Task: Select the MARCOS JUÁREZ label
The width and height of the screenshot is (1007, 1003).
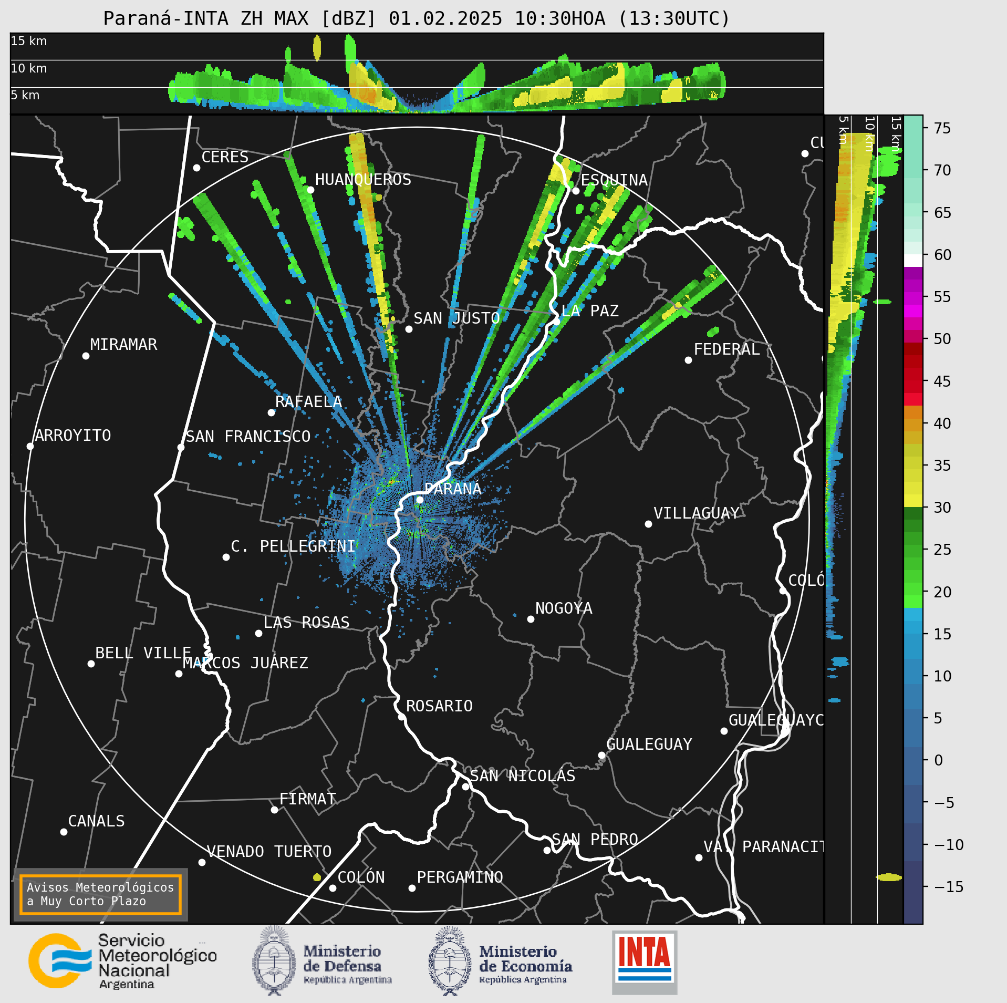Action: (x=245, y=663)
